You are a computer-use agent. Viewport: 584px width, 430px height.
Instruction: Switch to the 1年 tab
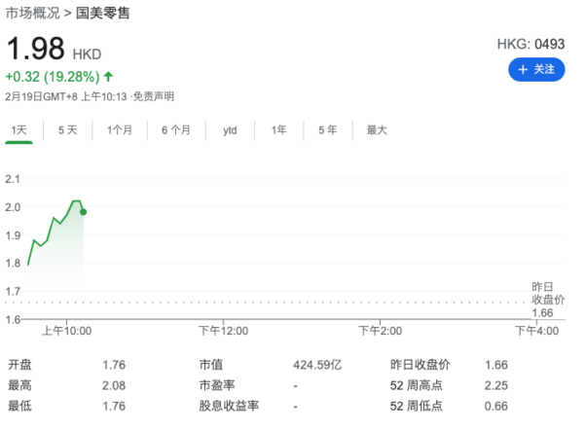pyautogui.click(x=279, y=130)
